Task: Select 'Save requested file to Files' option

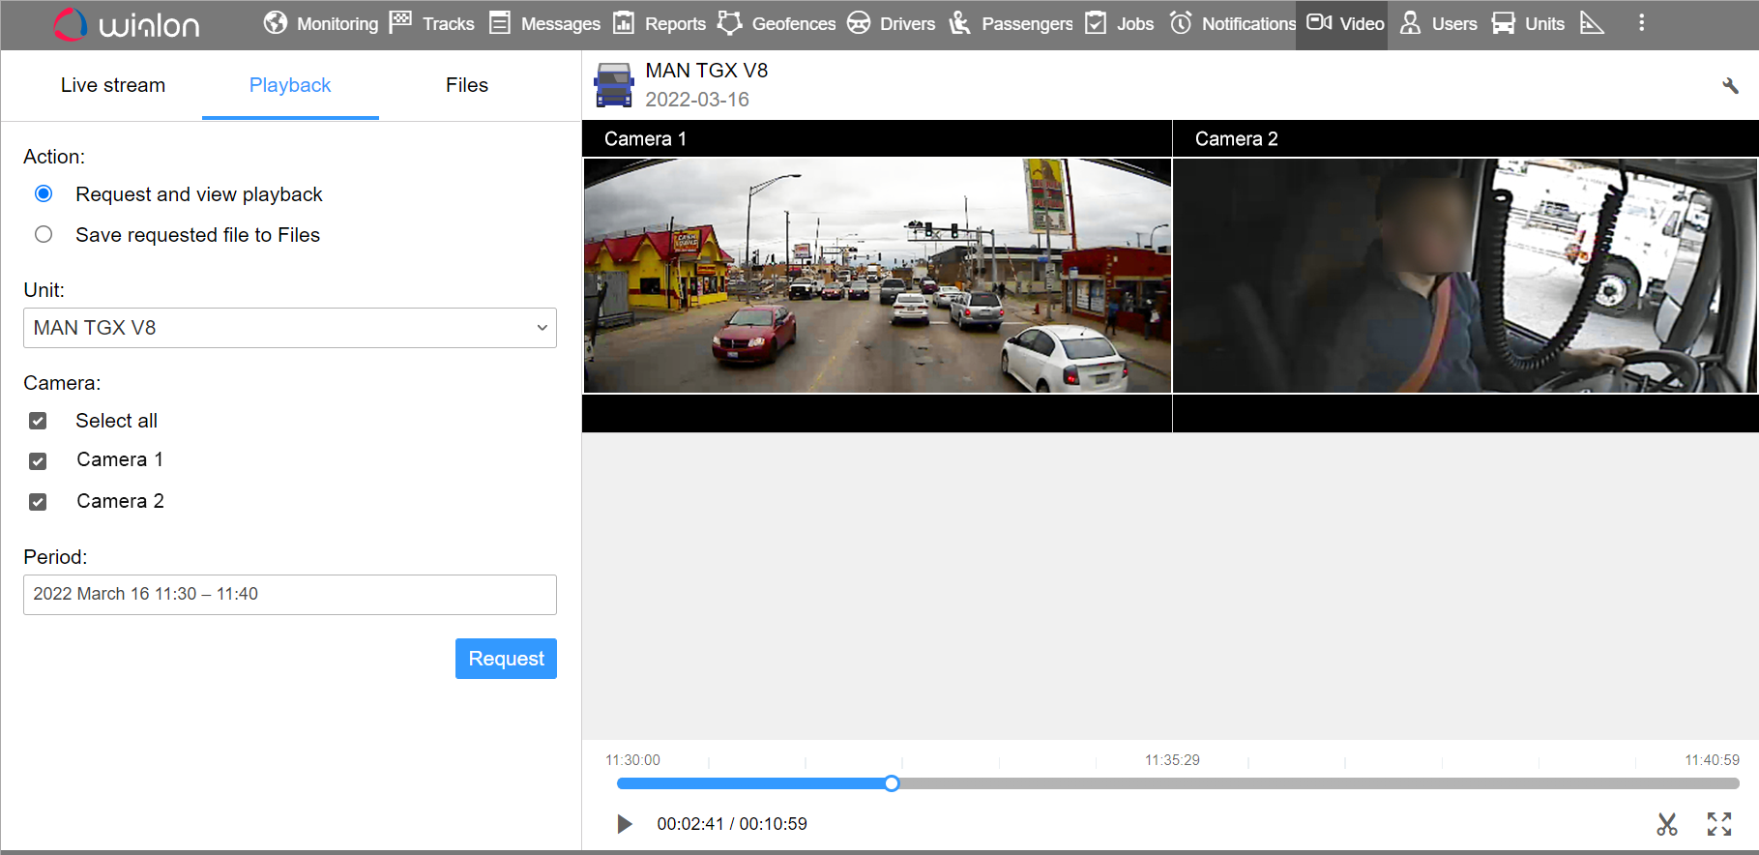Action: click(x=44, y=235)
